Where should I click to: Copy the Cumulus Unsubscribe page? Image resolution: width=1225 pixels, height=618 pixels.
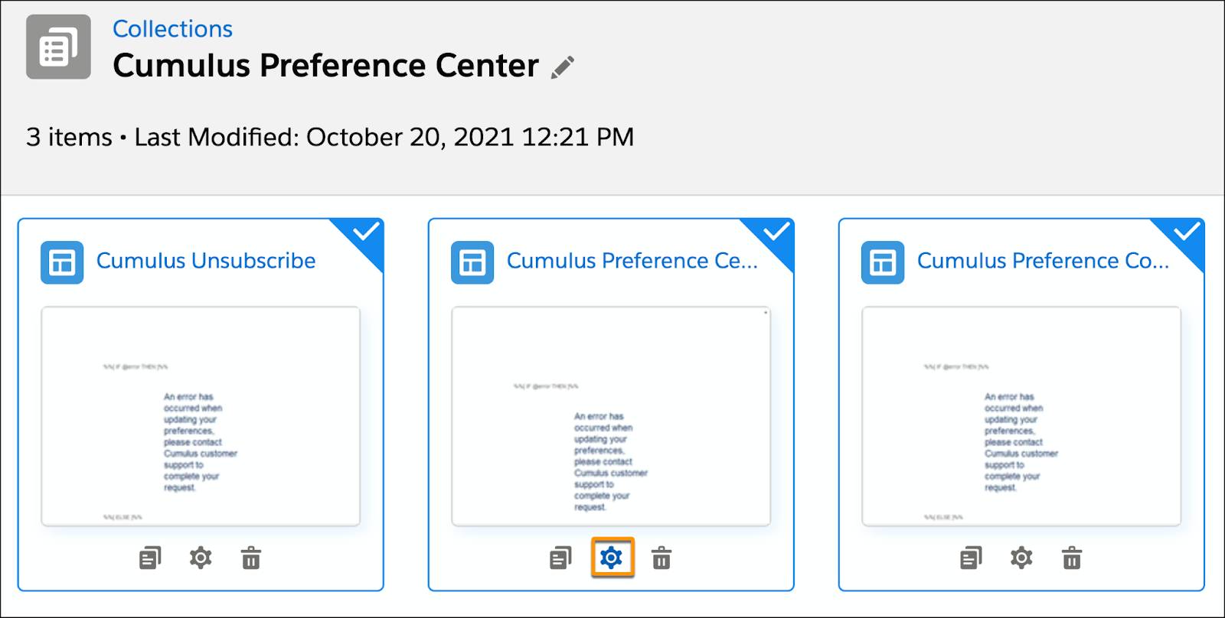tap(150, 558)
